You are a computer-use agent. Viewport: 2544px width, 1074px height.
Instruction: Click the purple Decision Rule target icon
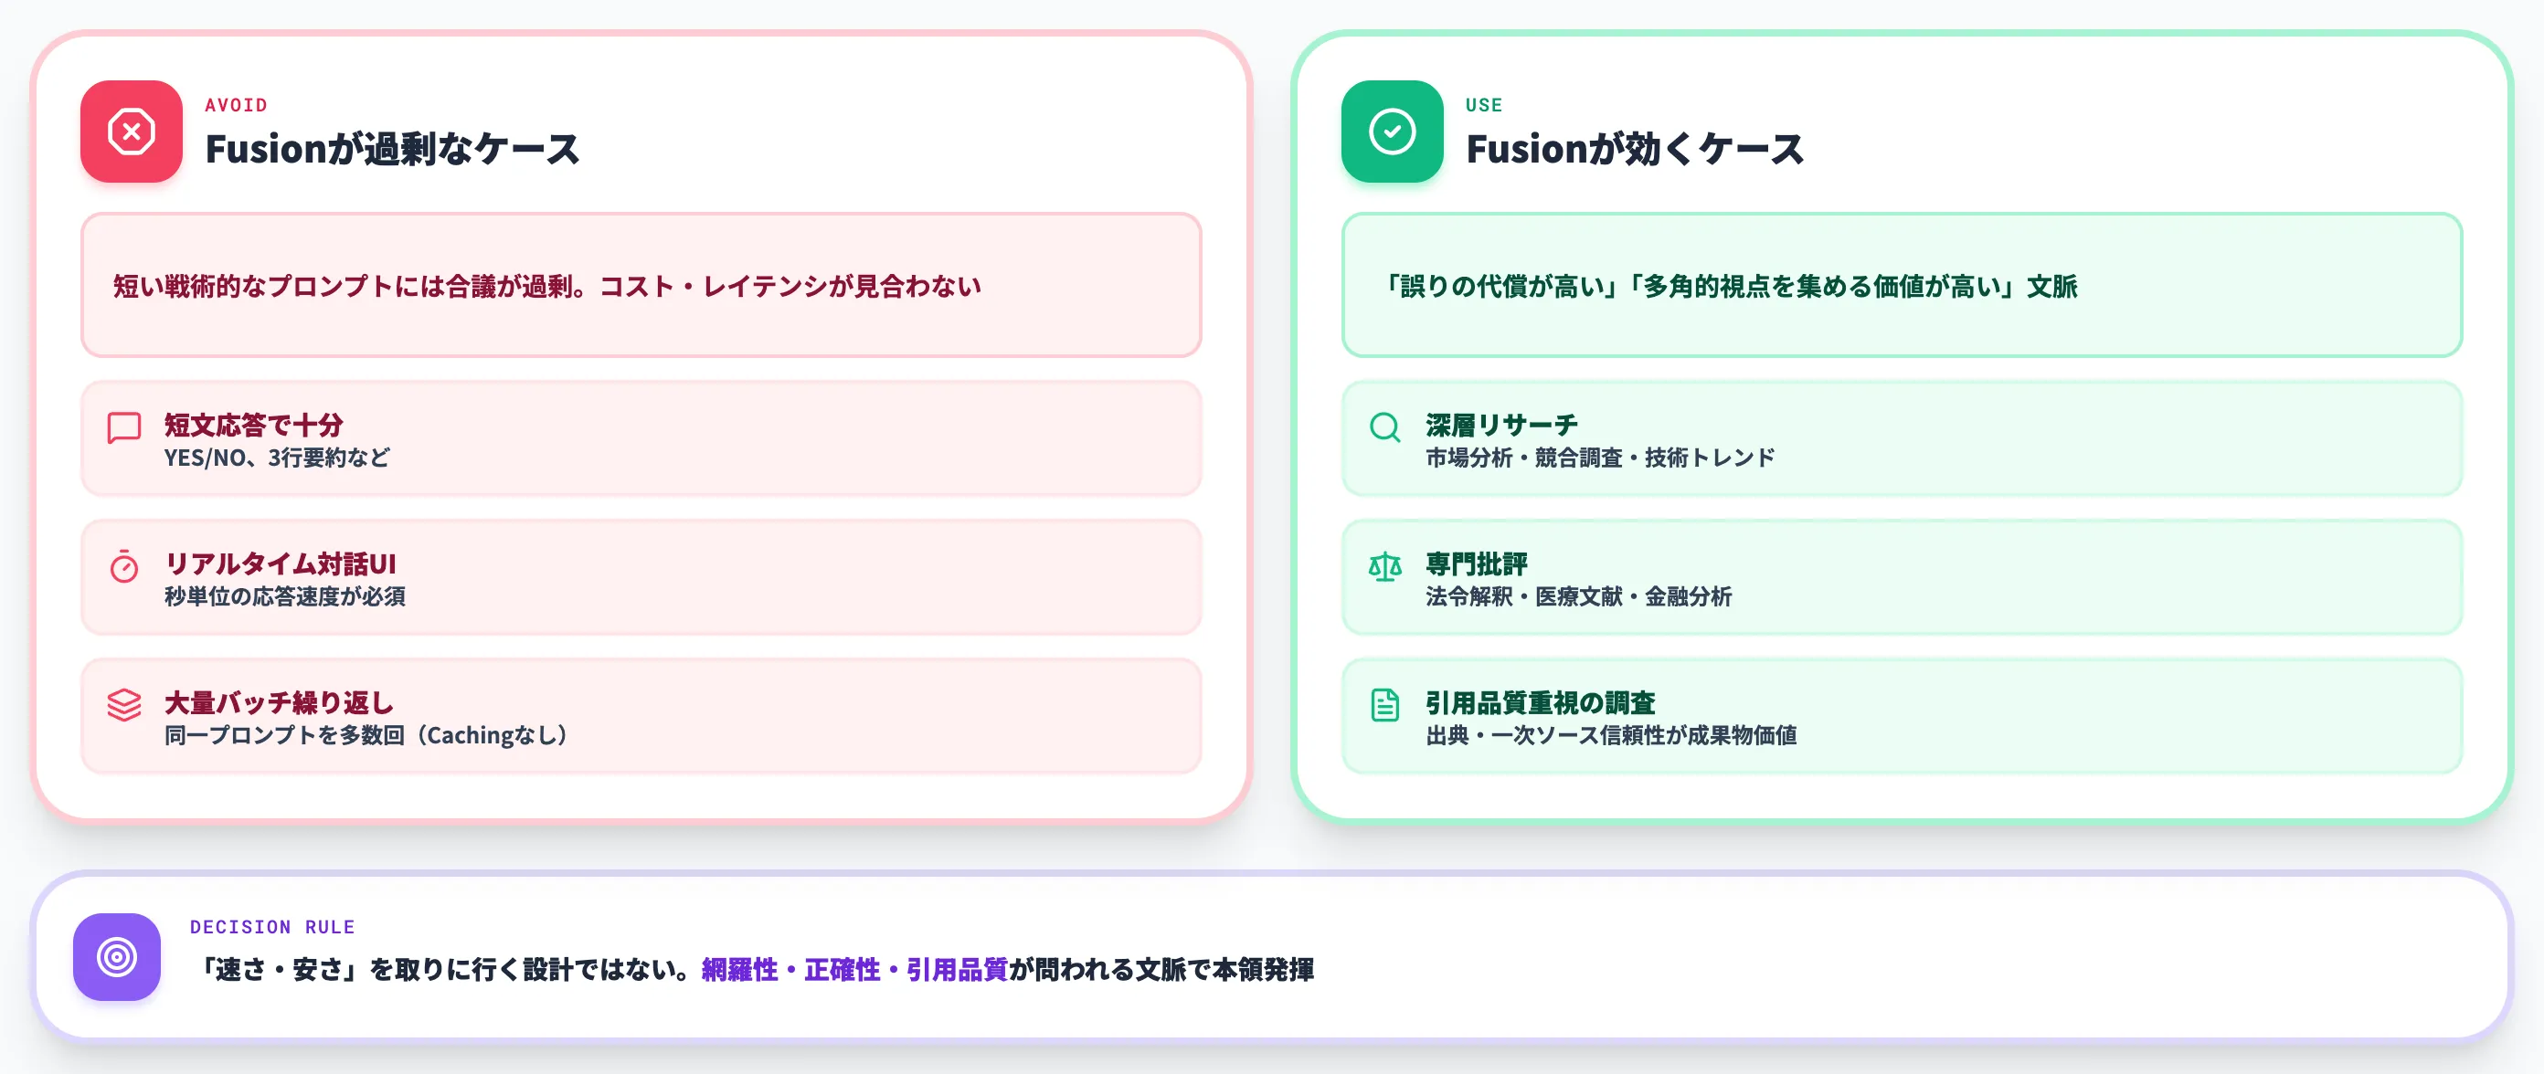(x=117, y=956)
